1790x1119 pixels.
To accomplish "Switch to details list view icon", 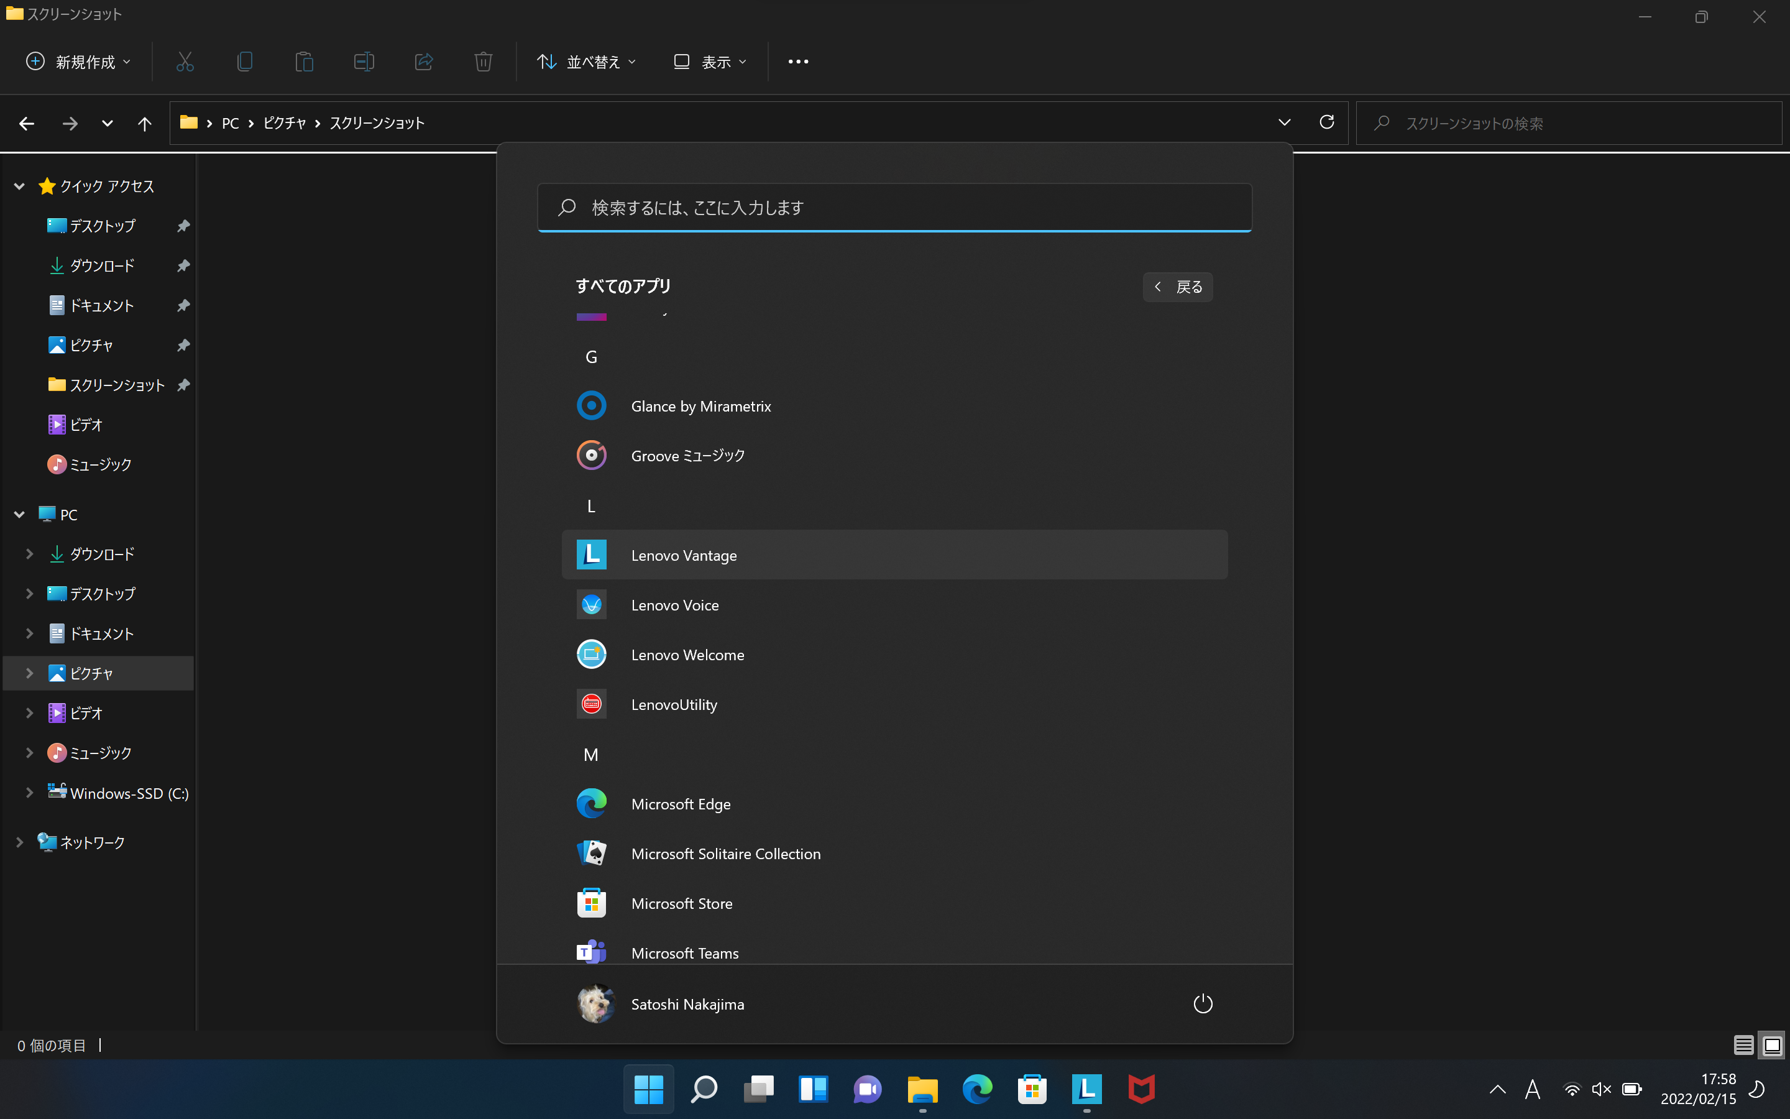I will pos(1743,1045).
